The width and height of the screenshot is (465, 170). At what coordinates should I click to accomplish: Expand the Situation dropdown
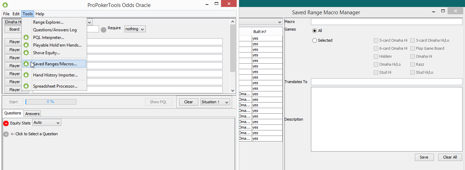[215, 102]
